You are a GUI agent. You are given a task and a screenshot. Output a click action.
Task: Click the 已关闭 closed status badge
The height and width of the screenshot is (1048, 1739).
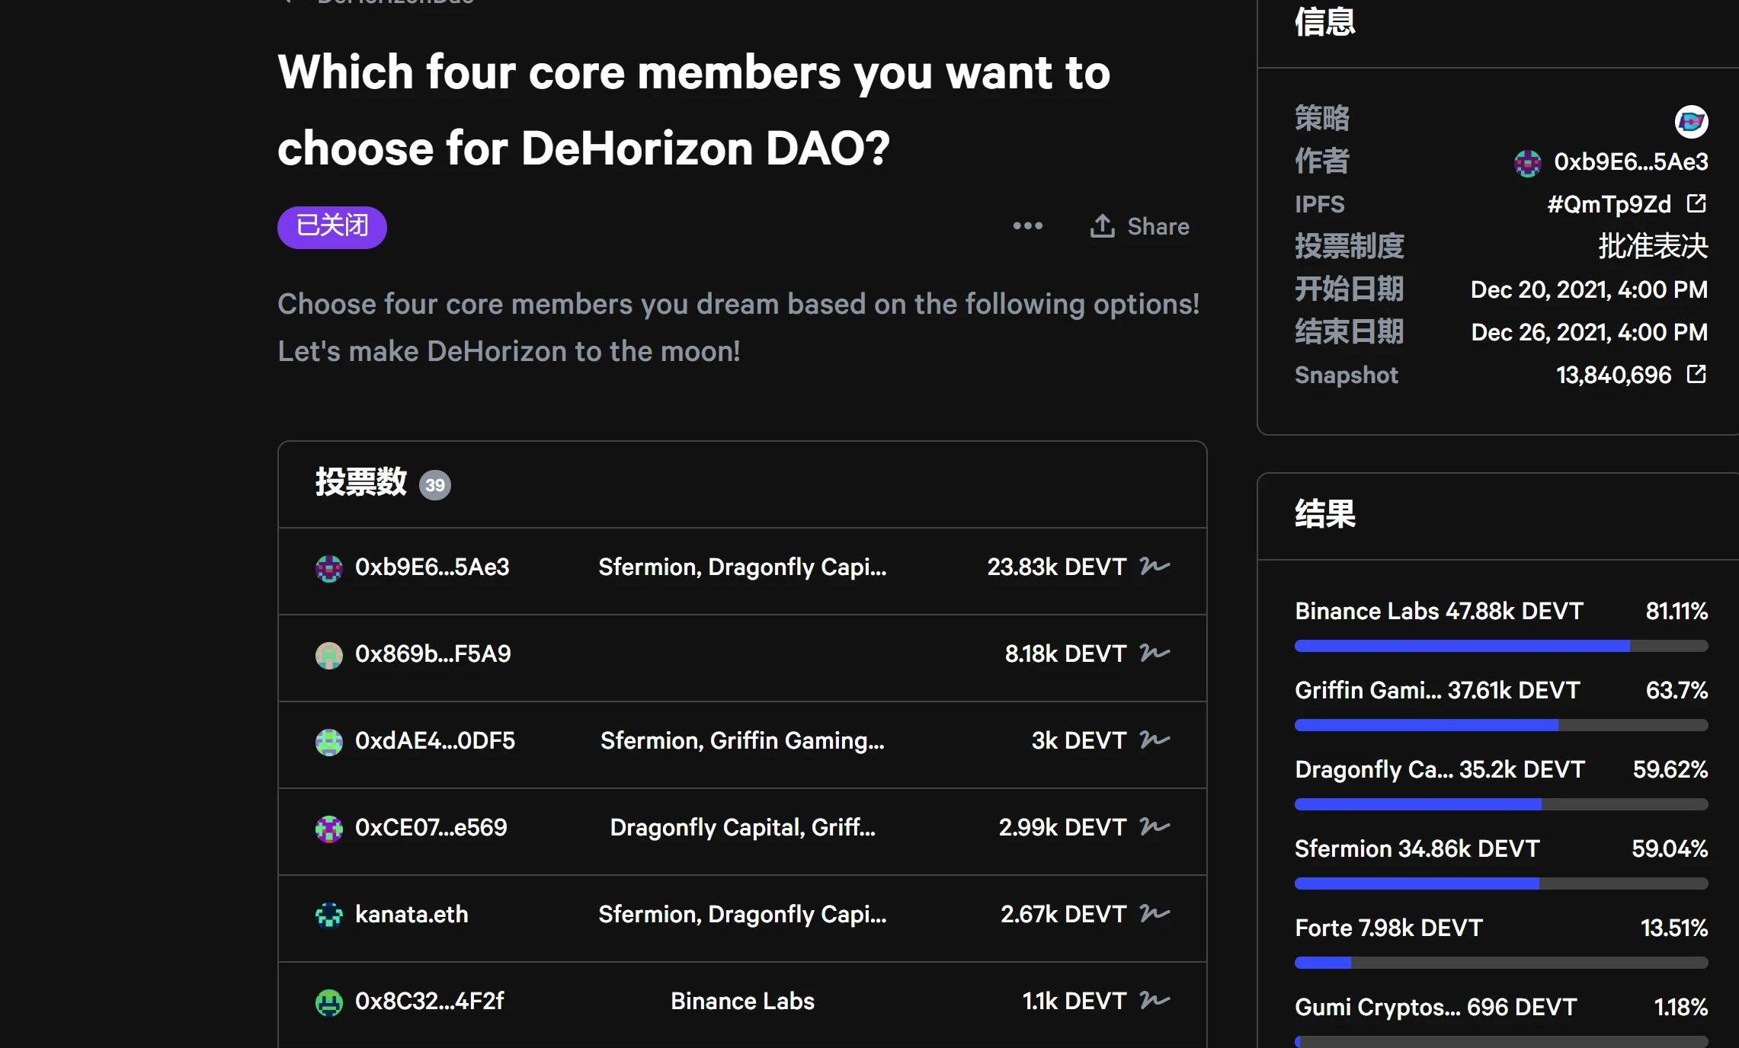pos(331,226)
